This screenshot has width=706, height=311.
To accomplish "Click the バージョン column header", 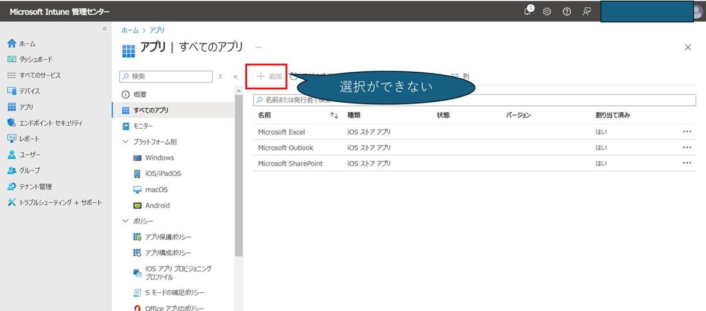I will click(x=518, y=115).
